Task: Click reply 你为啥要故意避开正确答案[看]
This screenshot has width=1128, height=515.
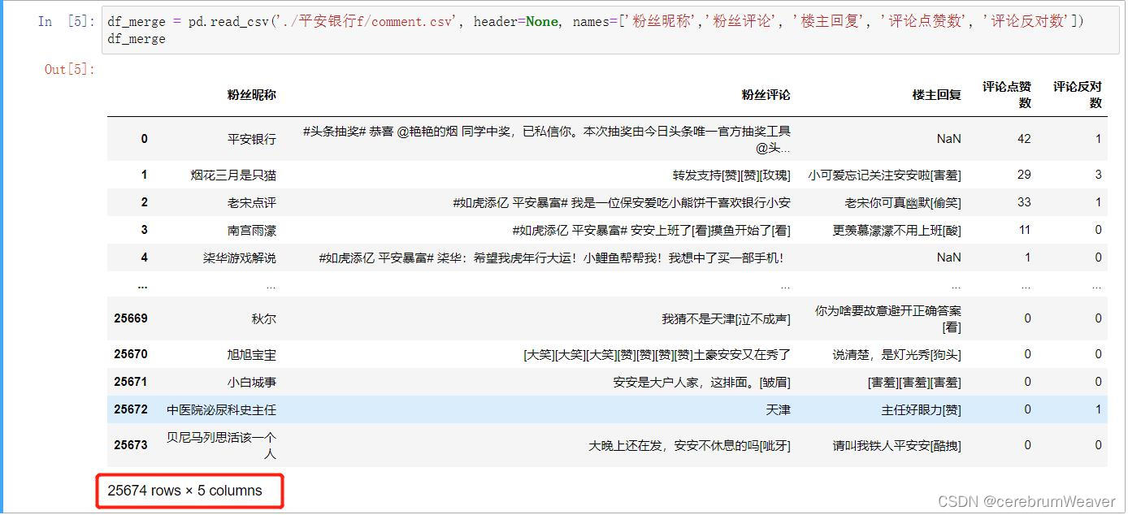Action: [x=888, y=318]
